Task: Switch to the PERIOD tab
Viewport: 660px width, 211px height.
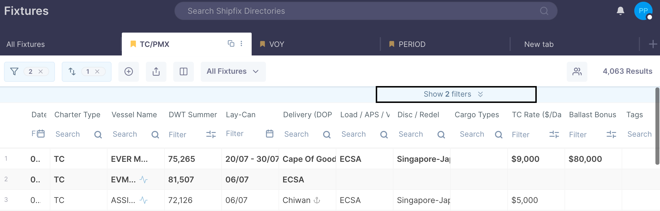Action: [x=412, y=44]
